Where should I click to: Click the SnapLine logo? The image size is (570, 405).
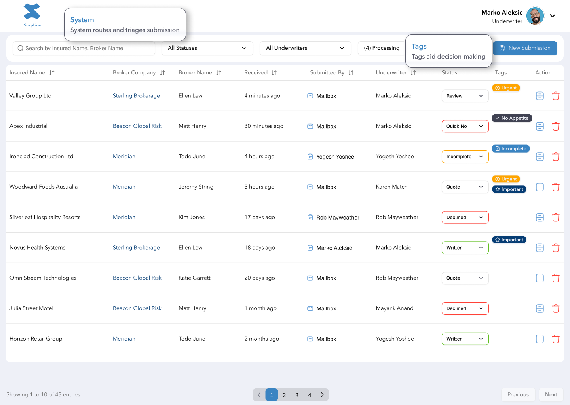pos(32,15)
